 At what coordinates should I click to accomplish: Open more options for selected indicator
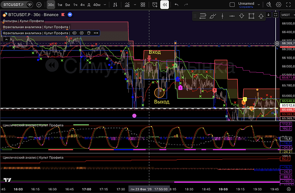coord(96,33)
